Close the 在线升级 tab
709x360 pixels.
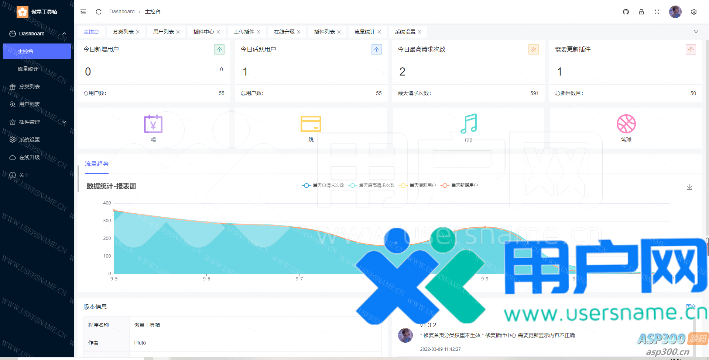point(299,32)
